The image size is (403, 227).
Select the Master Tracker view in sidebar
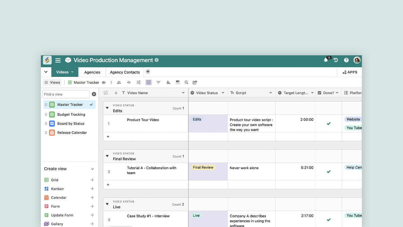tap(70, 104)
